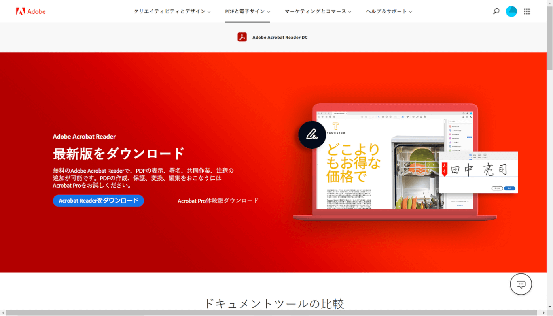Screen dimensions: 553x316
Task: Click ドキュメントツールの比較 heading
Action: [274, 304]
